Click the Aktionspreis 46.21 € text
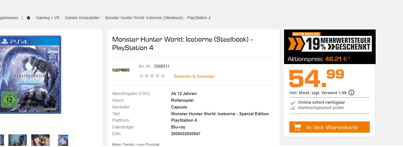The height and width of the screenshot is (147, 403). (x=319, y=59)
